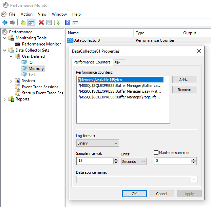The width and height of the screenshot is (211, 207).
Task: Click the Name column header
Action: (x=99, y=33)
